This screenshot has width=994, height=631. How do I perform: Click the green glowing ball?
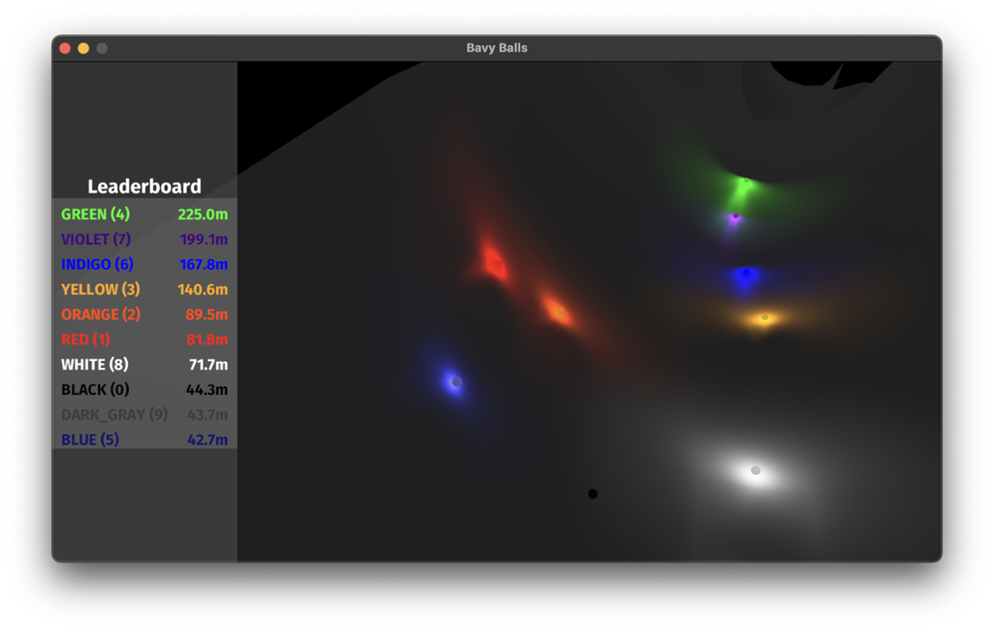pos(745,180)
